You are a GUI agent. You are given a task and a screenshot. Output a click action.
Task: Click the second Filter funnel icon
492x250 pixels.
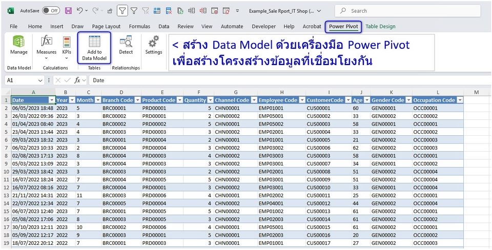134,11
